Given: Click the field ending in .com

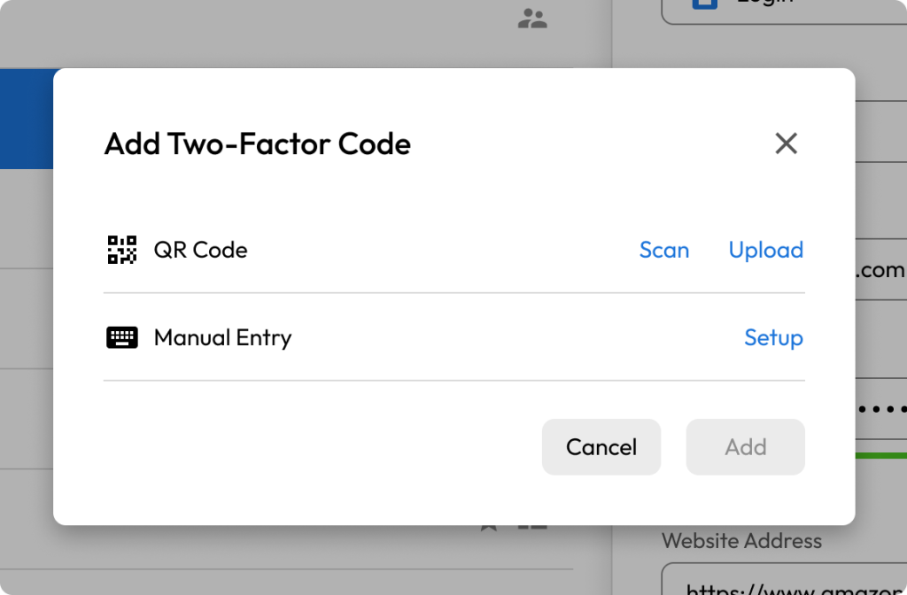Looking at the screenshot, I should 880,270.
